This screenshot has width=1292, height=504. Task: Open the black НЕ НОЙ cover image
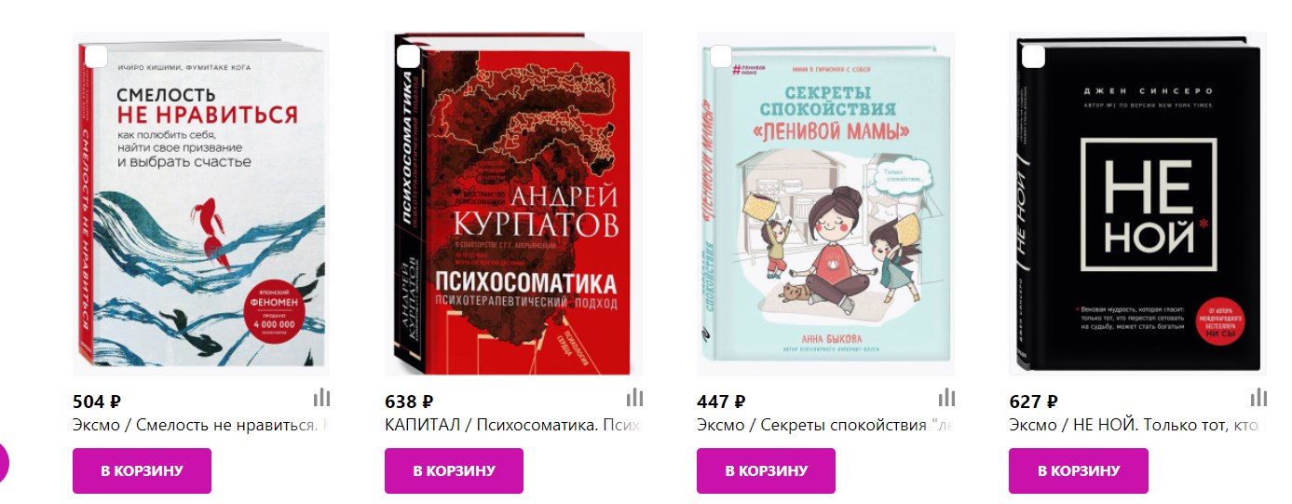point(1137,204)
